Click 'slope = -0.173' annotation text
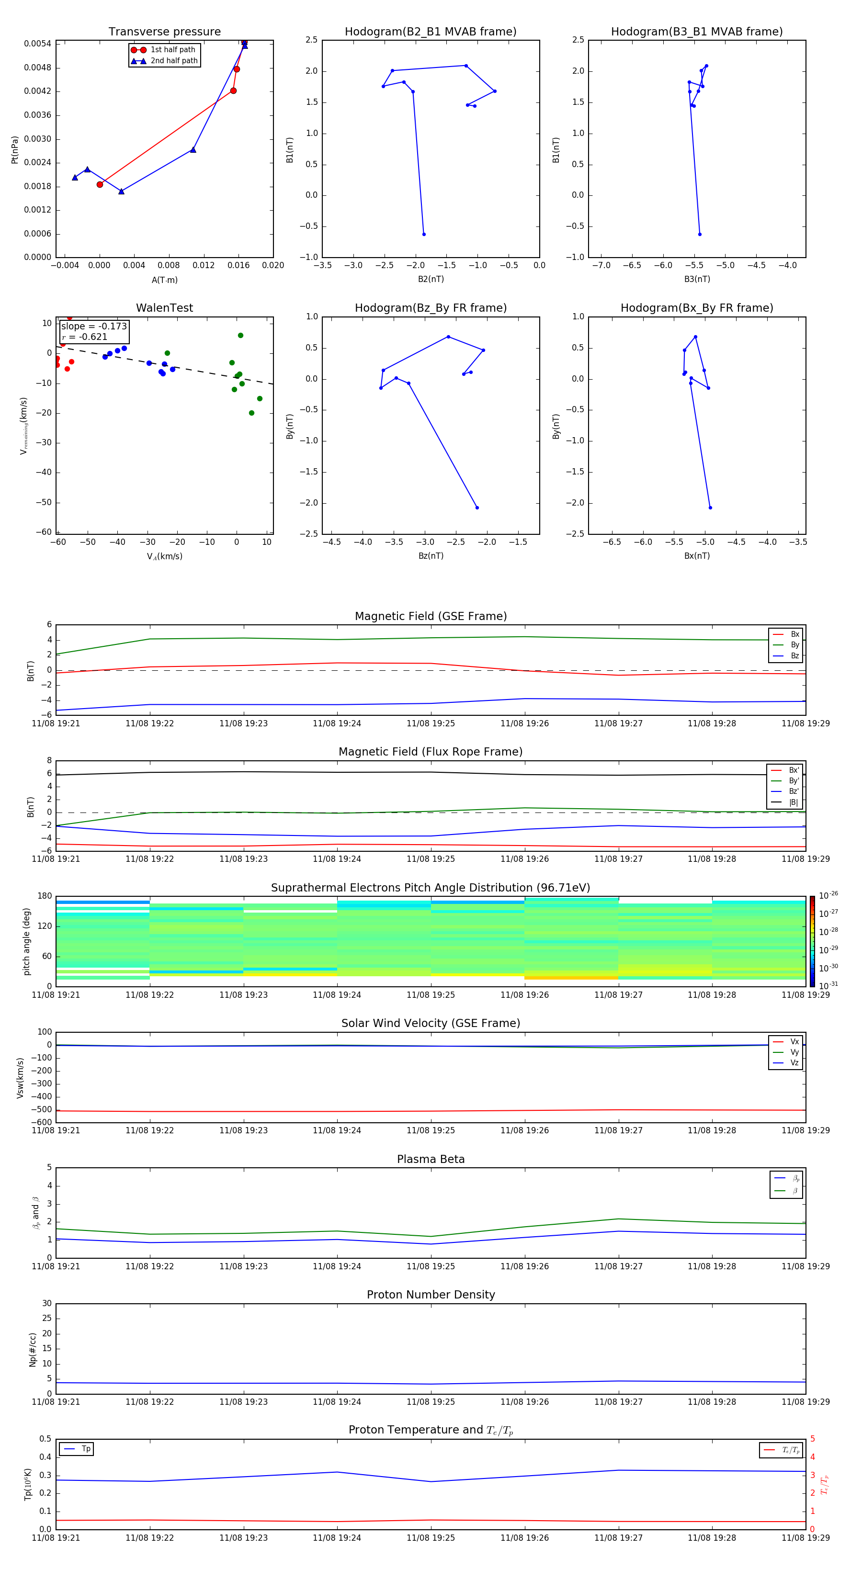This screenshot has width=862, height=1580. 94,327
